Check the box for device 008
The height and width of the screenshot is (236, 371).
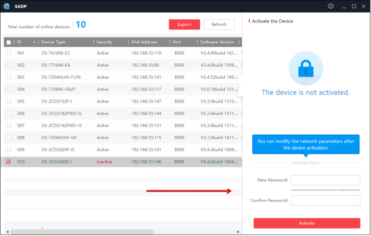[9, 137]
